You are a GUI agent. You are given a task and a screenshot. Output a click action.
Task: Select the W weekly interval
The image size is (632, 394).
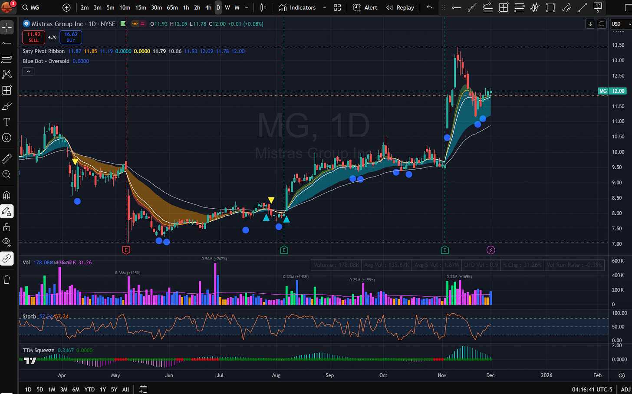click(x=227, y=7)
